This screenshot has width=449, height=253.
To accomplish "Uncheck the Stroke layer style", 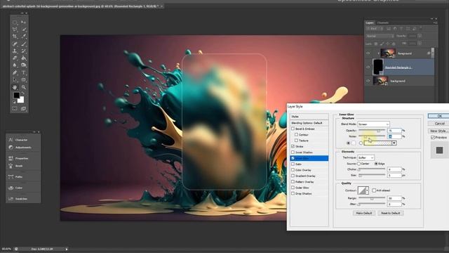I will 293,146.
